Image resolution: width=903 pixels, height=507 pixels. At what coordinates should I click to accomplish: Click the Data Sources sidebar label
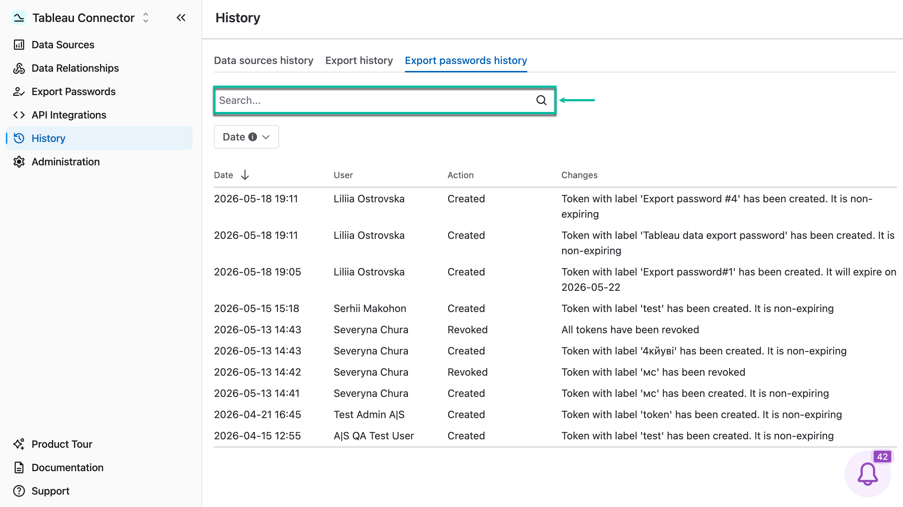63,45
